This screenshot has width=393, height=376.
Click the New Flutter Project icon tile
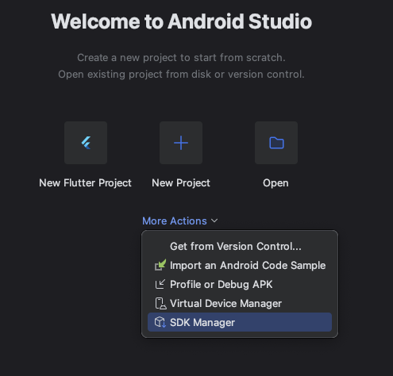pos(86,143)
